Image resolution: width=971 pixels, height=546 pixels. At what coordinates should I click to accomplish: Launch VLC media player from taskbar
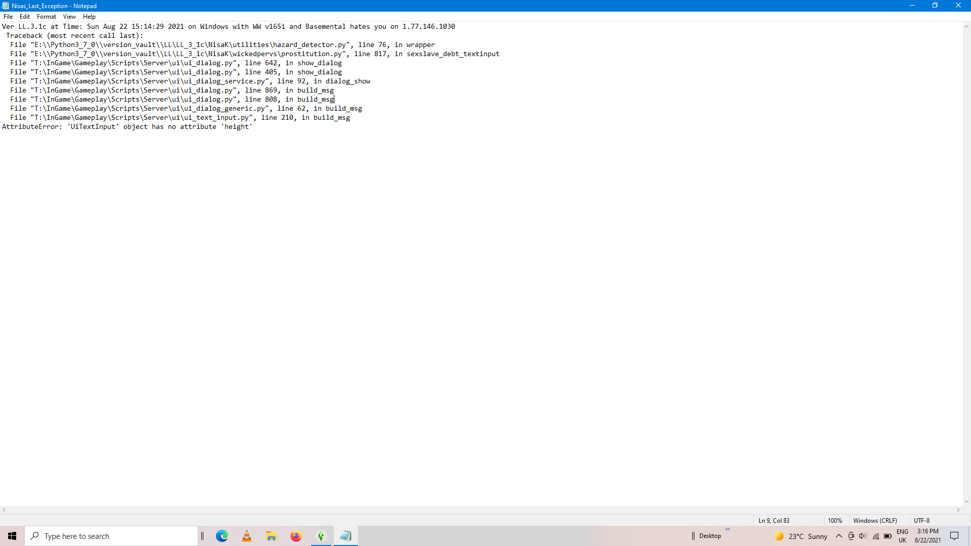pyautogui.click(x=247, y=536)
